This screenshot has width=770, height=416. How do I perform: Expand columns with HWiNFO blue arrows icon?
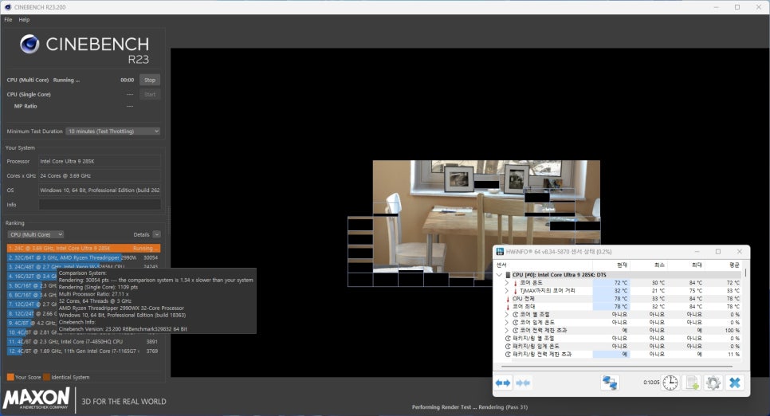pos(504,383)
